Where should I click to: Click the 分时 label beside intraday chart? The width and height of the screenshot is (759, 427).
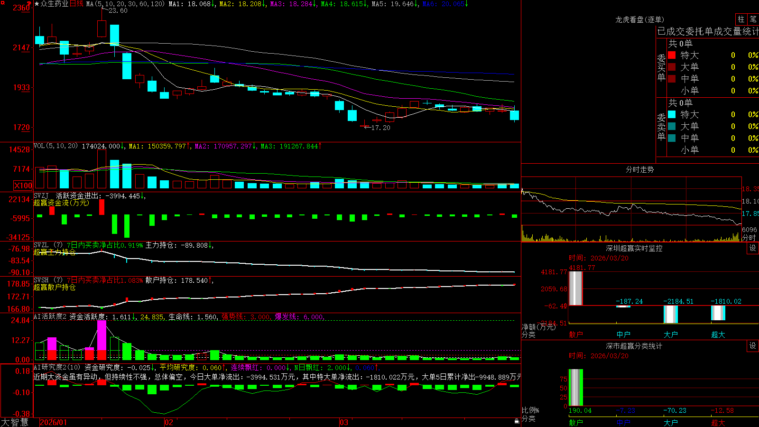point(749,238)
